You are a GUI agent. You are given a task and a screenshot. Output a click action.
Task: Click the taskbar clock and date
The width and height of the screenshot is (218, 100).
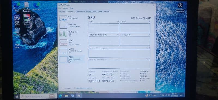174,95
